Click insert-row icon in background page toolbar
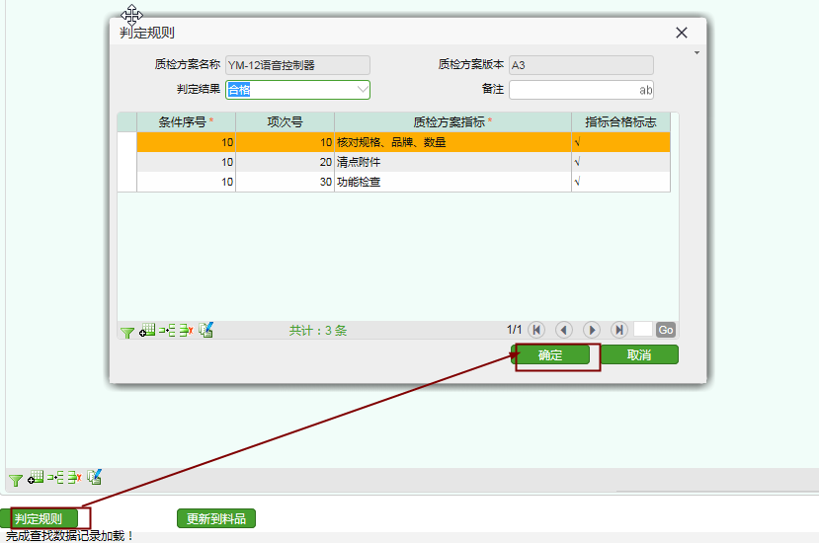819x543 pixels. pos(55,477)
